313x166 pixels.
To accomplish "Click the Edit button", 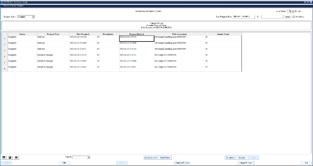I will point(64,163).
